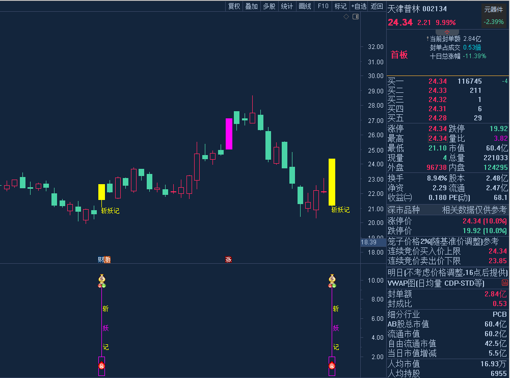Click the left money bag signal icon
Image resolution: width=510 pixels, height=378 pixels.
click(102, 279)
